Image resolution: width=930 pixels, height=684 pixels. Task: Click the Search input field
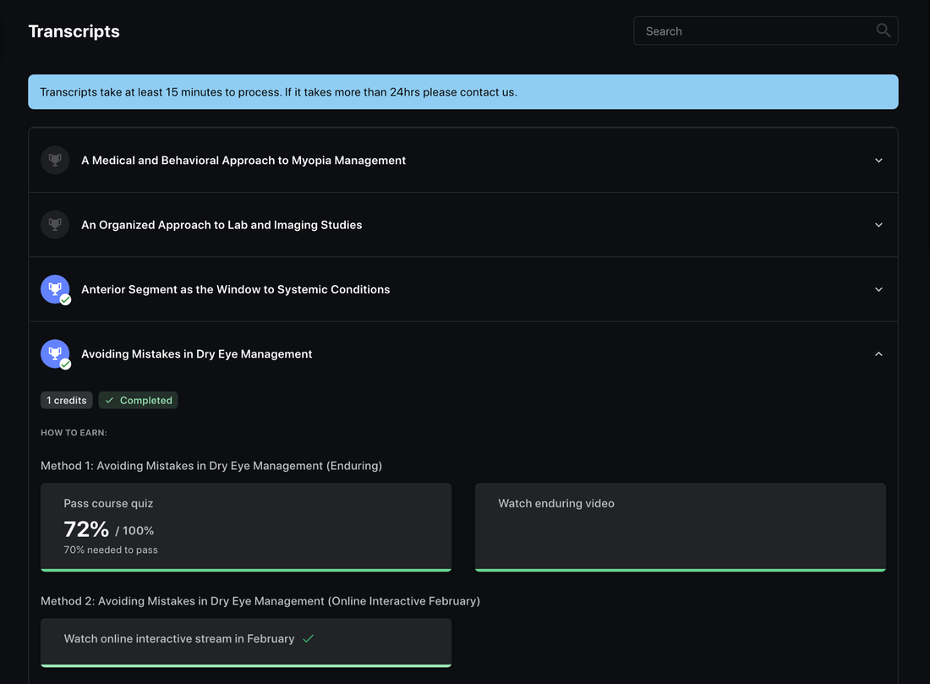752,30
